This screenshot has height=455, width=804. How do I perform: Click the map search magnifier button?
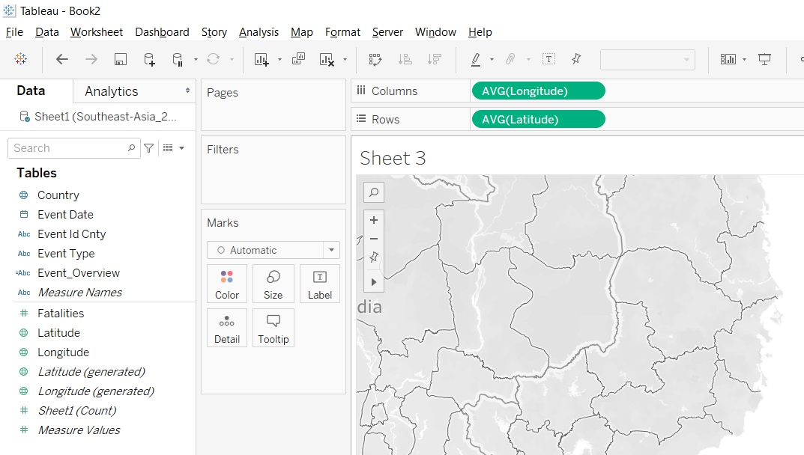[x=374, y=192]
